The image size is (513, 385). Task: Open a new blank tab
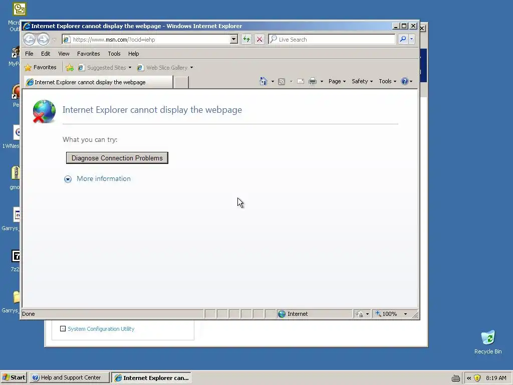(x=181, y=82)
